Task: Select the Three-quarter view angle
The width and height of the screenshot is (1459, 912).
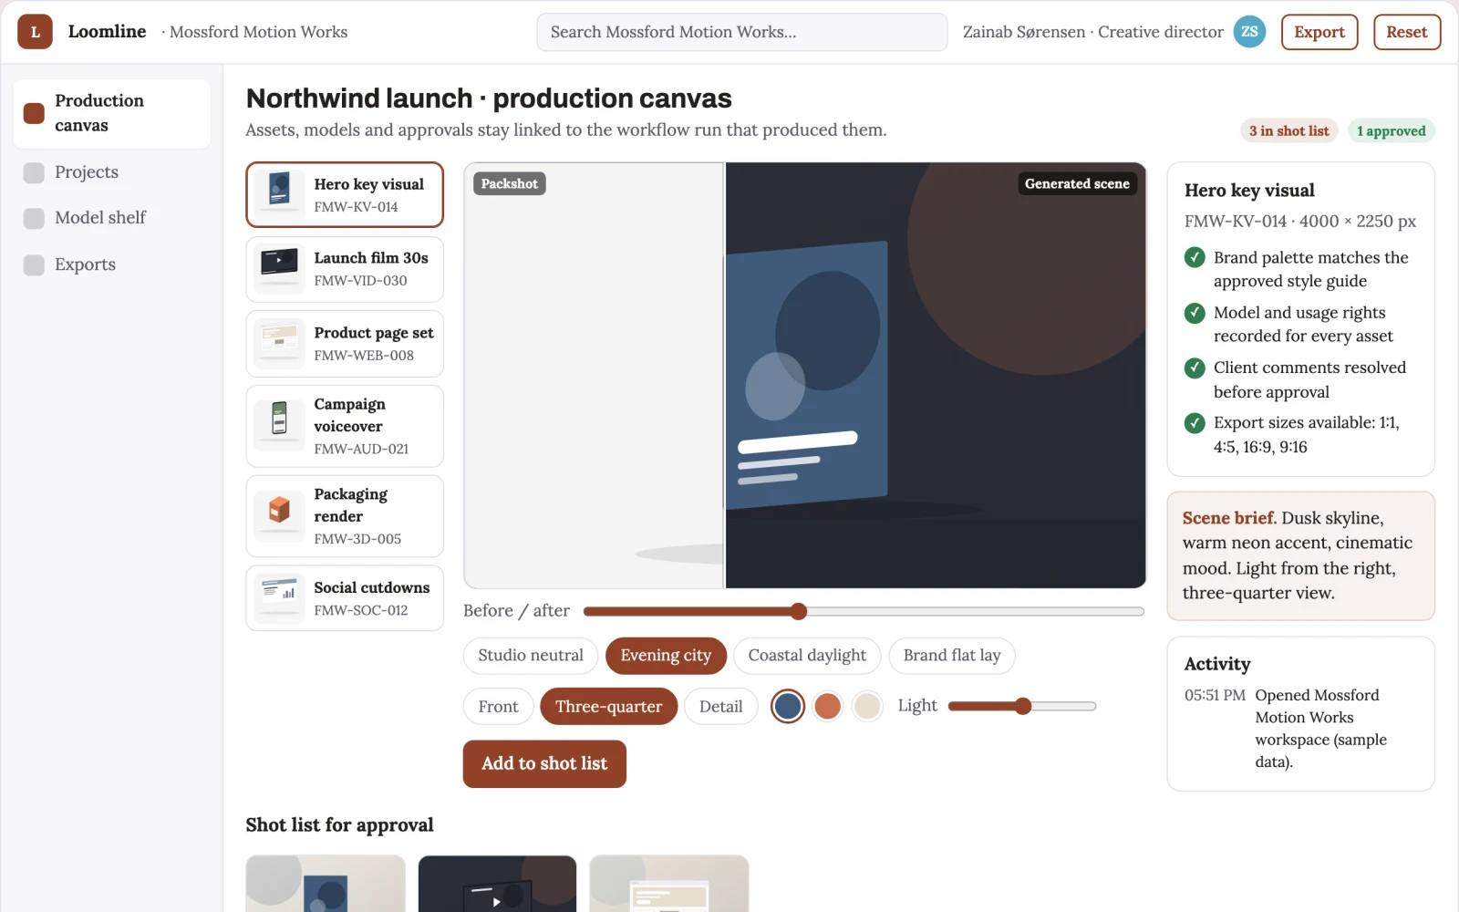Action: click(x=608, y=707)
